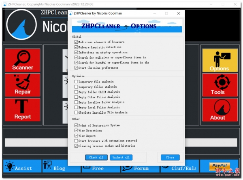
Task: Enable Temporary file analysis
Action: [x=76, y=82]
